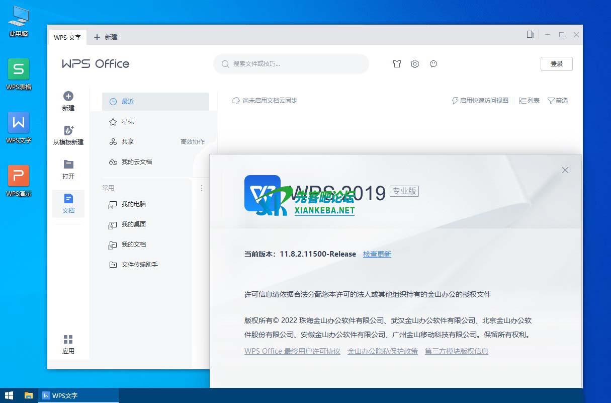The width and height of the screenshot is (611, 403).
Task: Toggle the side panel icon in title bar
Action: tap(530, 35)
